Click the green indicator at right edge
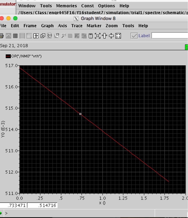 pos(186,47)
